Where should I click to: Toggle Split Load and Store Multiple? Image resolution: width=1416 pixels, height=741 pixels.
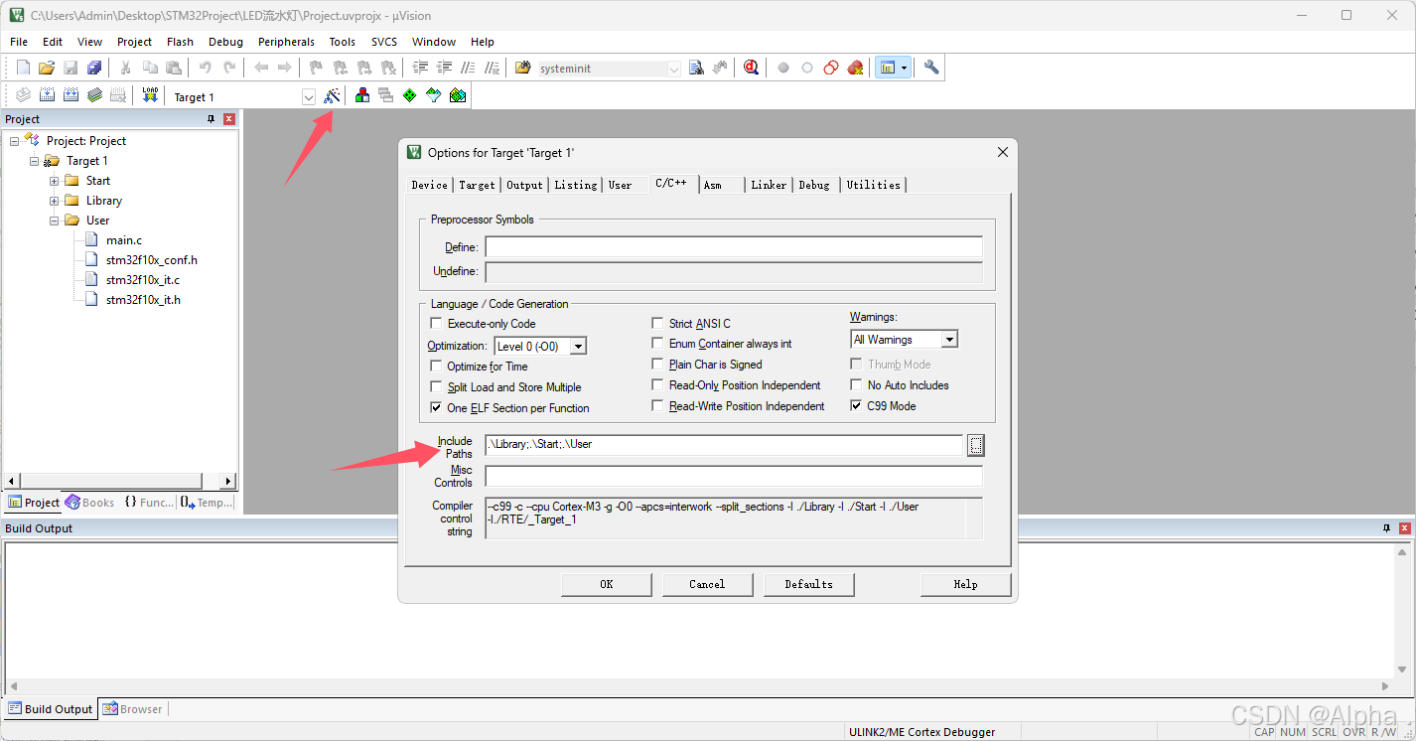[436, 387]
